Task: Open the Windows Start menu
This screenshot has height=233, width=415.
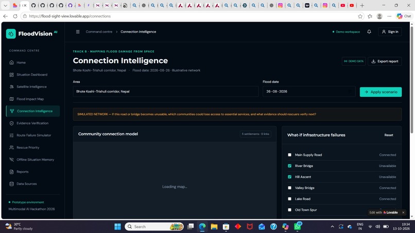Action: point(117,227)
